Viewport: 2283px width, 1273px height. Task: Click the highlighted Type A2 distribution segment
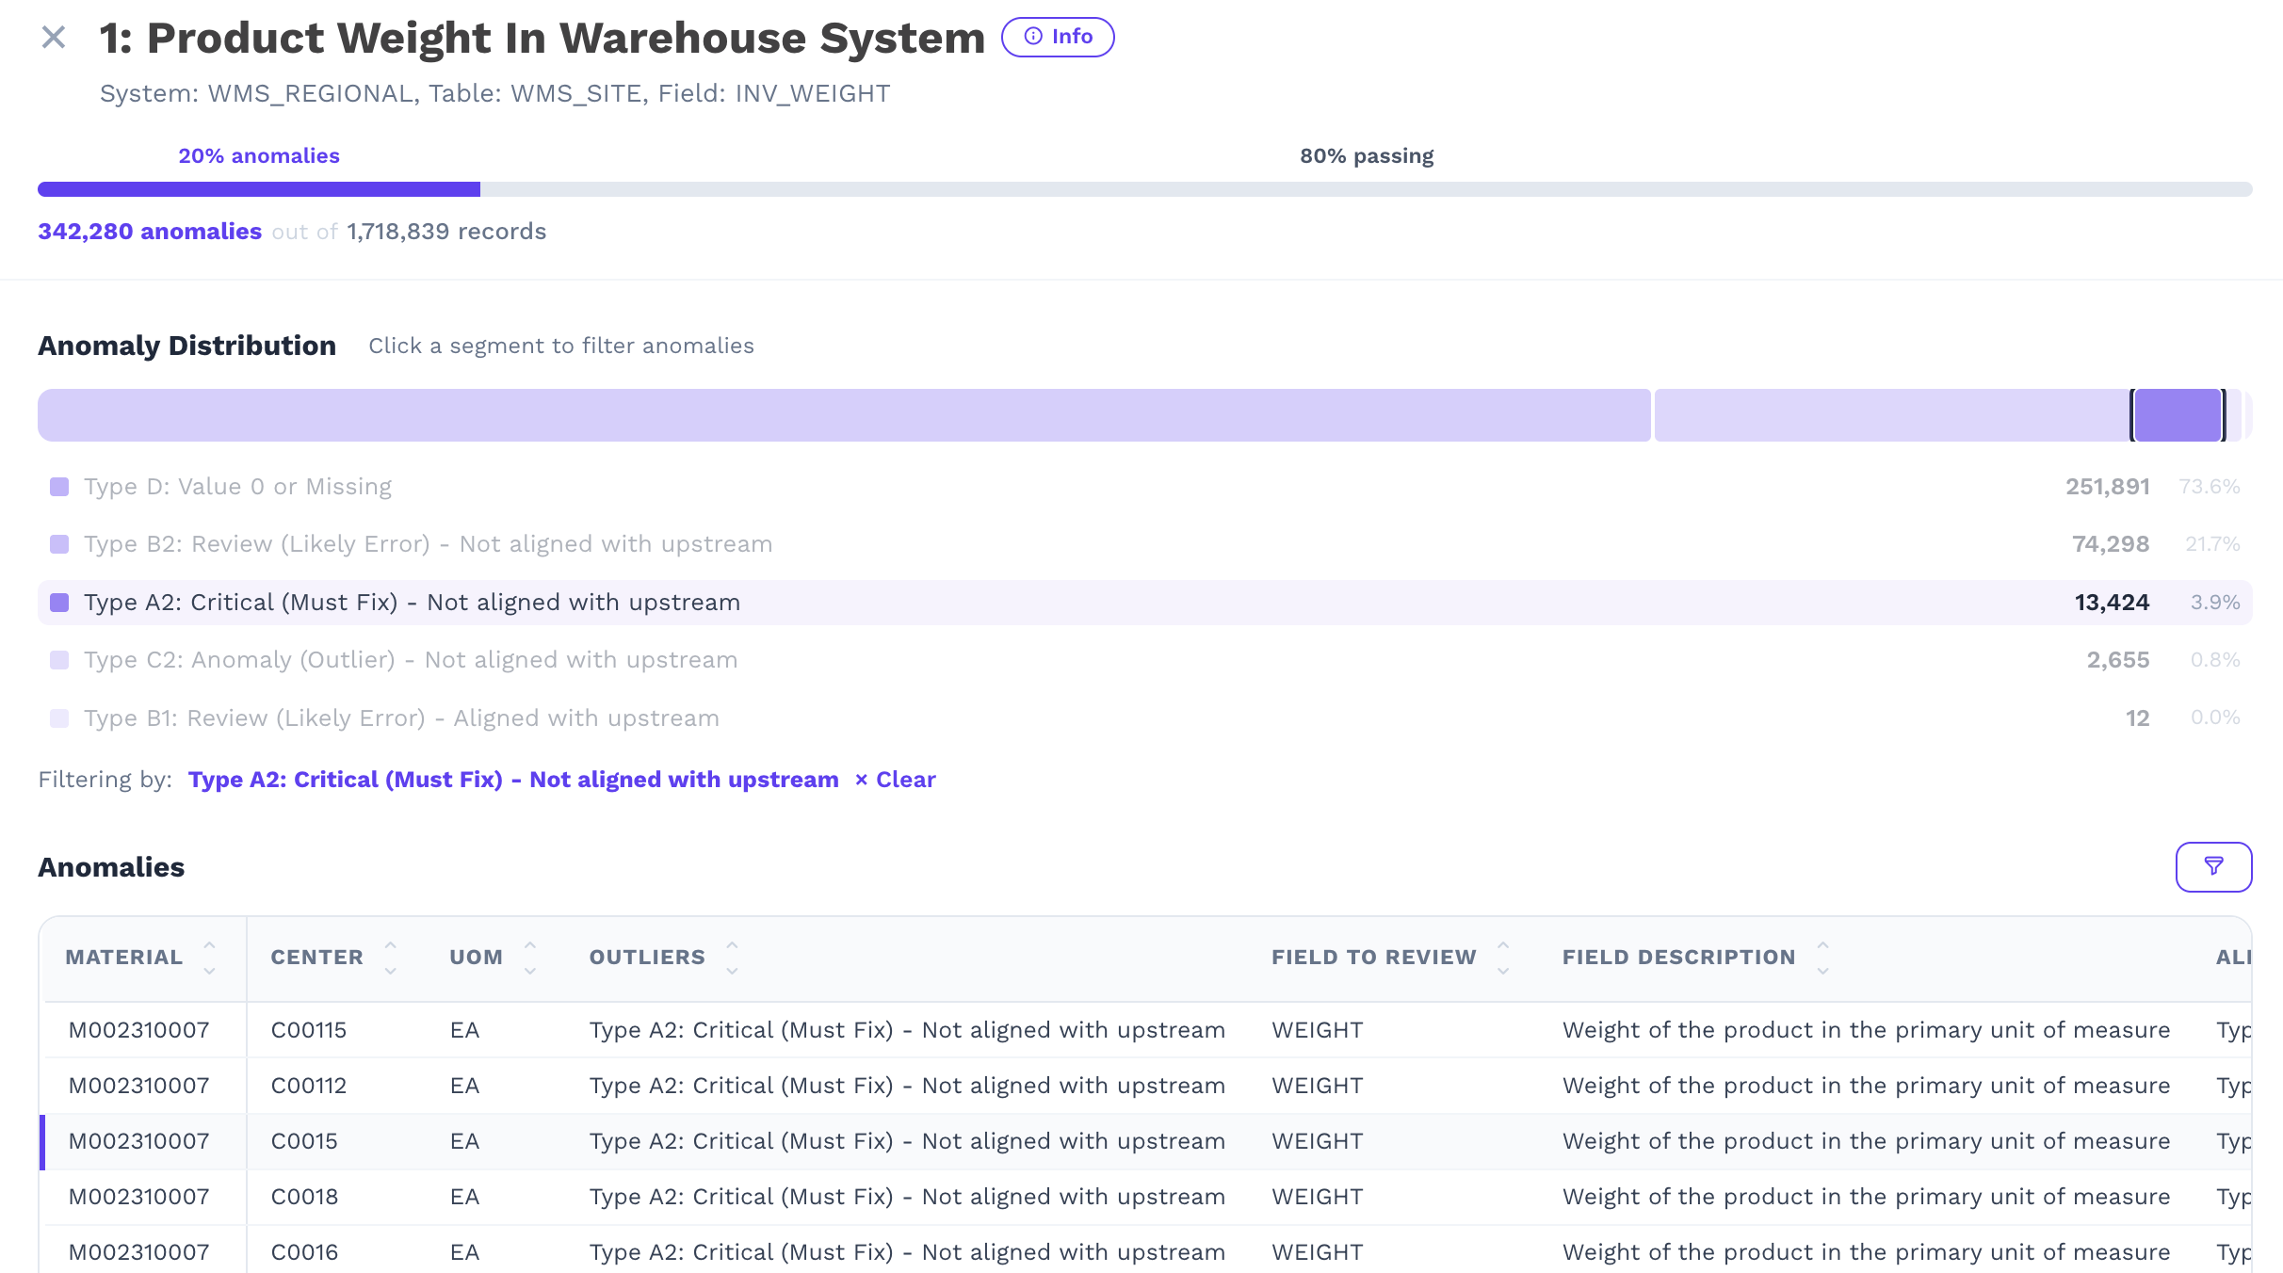(x=2177, y=415)
